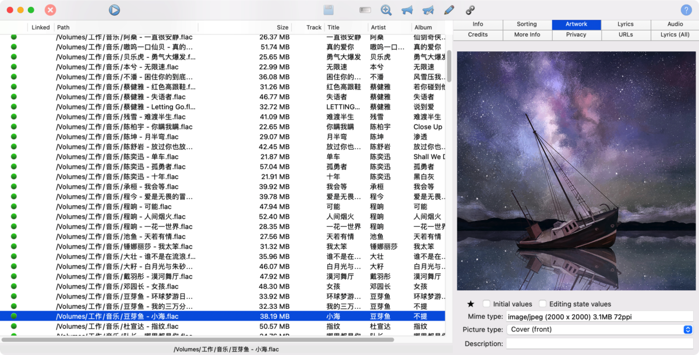Screen dimensions: 699x355
Task: Sort by the Linked column header
Action: [41, 27]
